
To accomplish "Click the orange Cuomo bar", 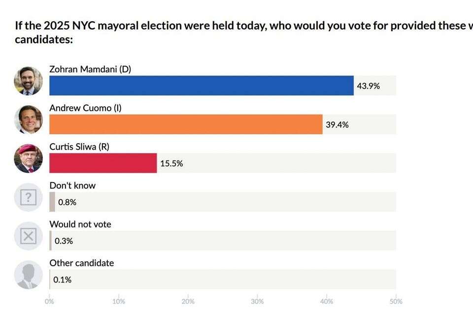I will 186,125.
